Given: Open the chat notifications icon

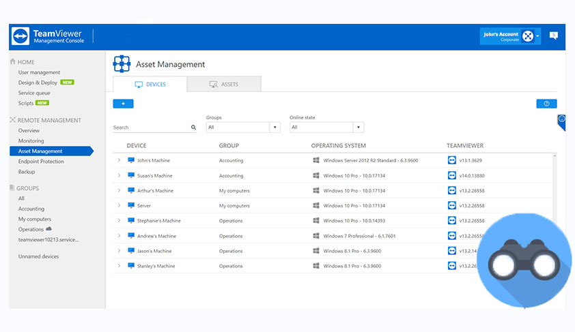Looking at the screenshot, I should tap(554, 35).
